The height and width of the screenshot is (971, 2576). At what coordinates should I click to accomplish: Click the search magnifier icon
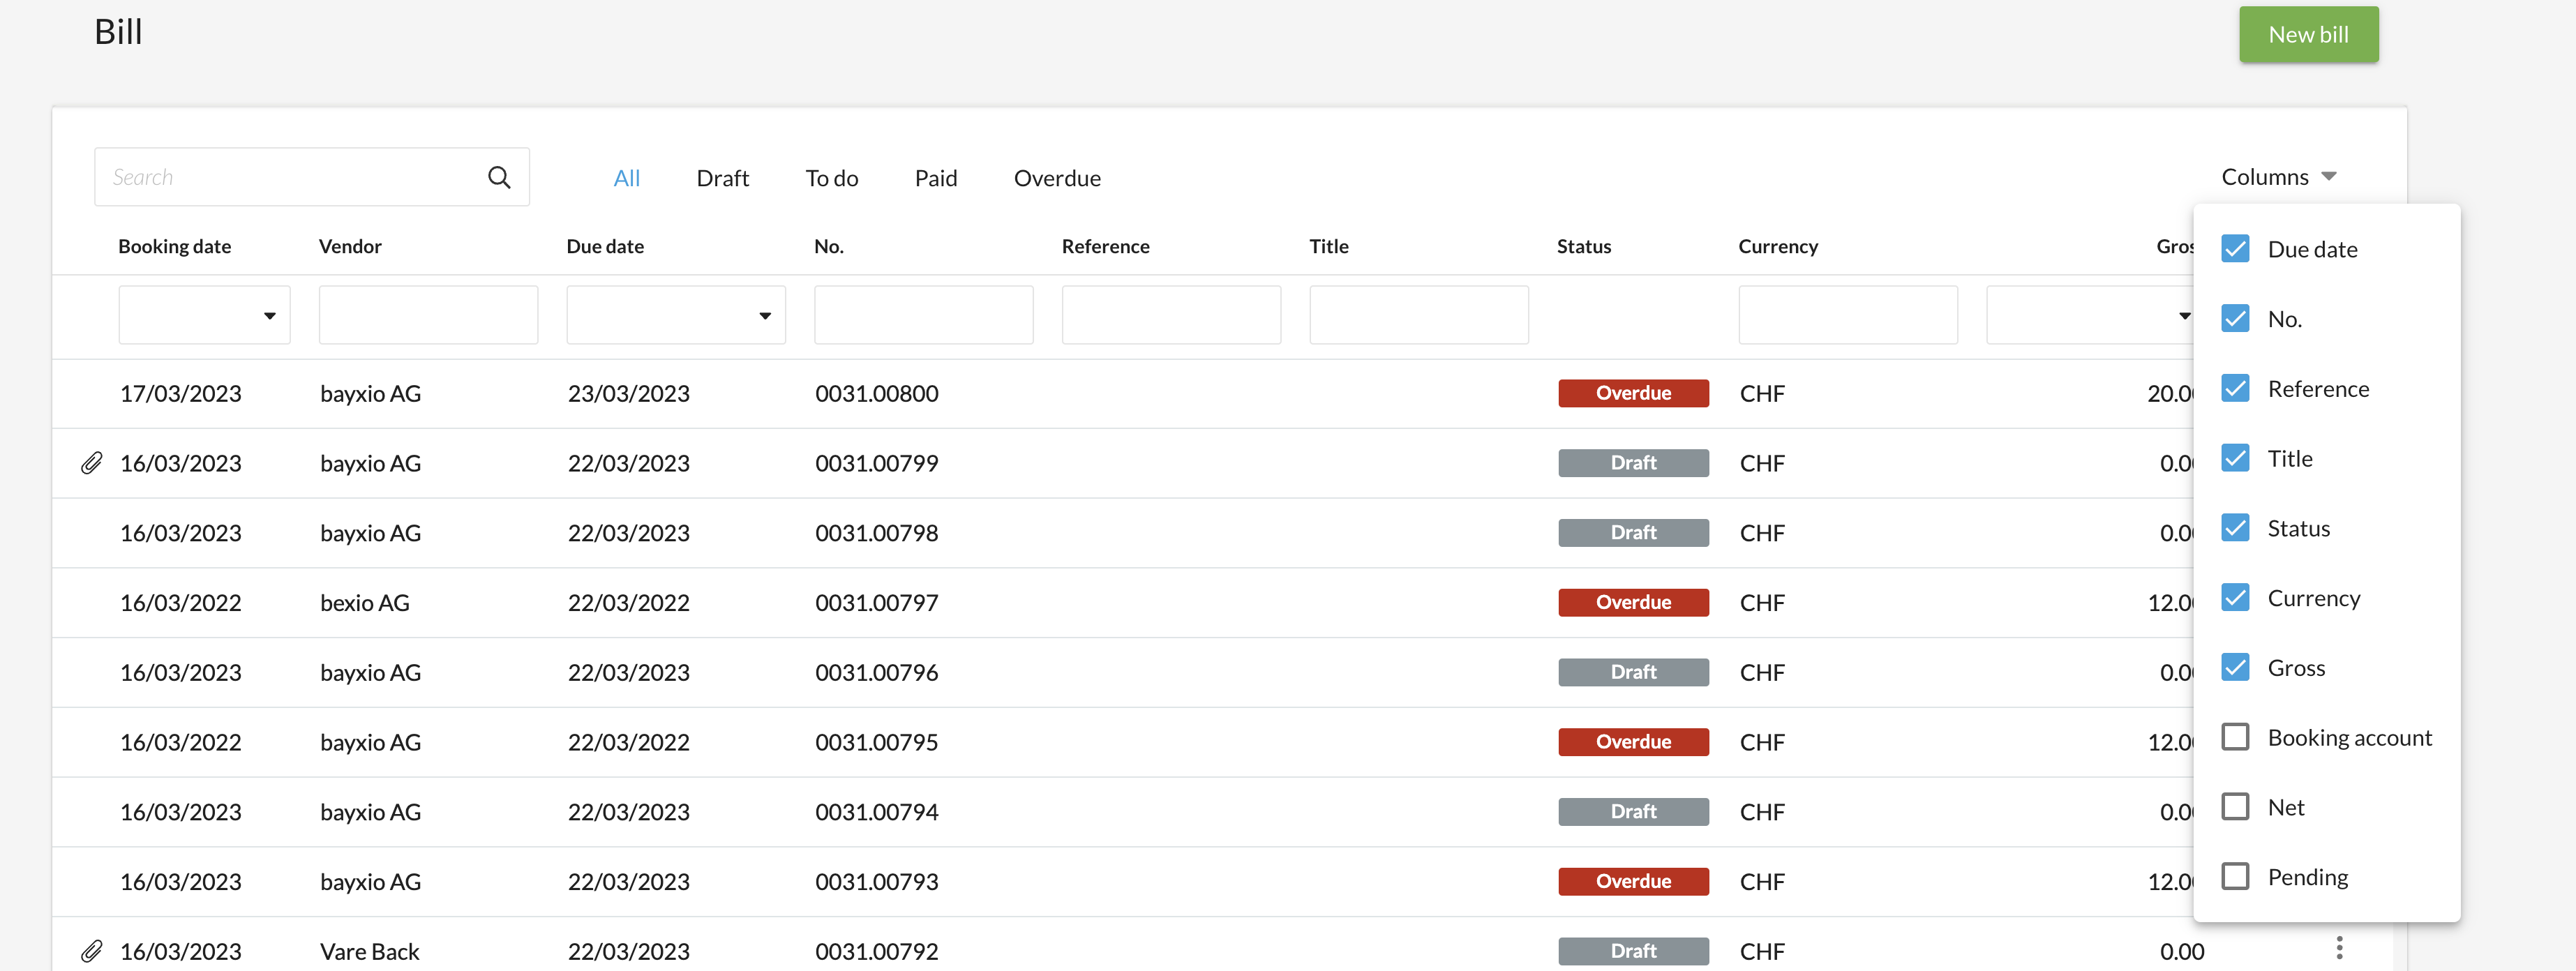pyautogui.click(x=499, y=177)
